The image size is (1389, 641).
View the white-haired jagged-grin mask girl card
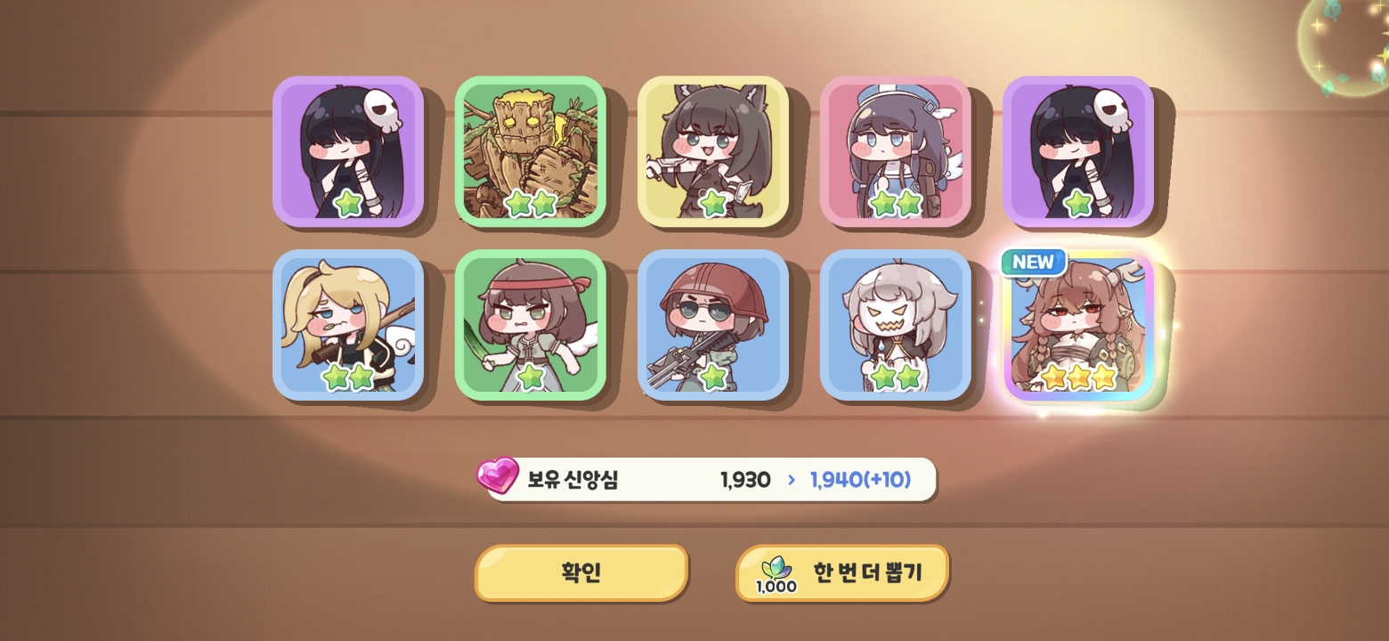pyautogui.click(x=896, y=325)
